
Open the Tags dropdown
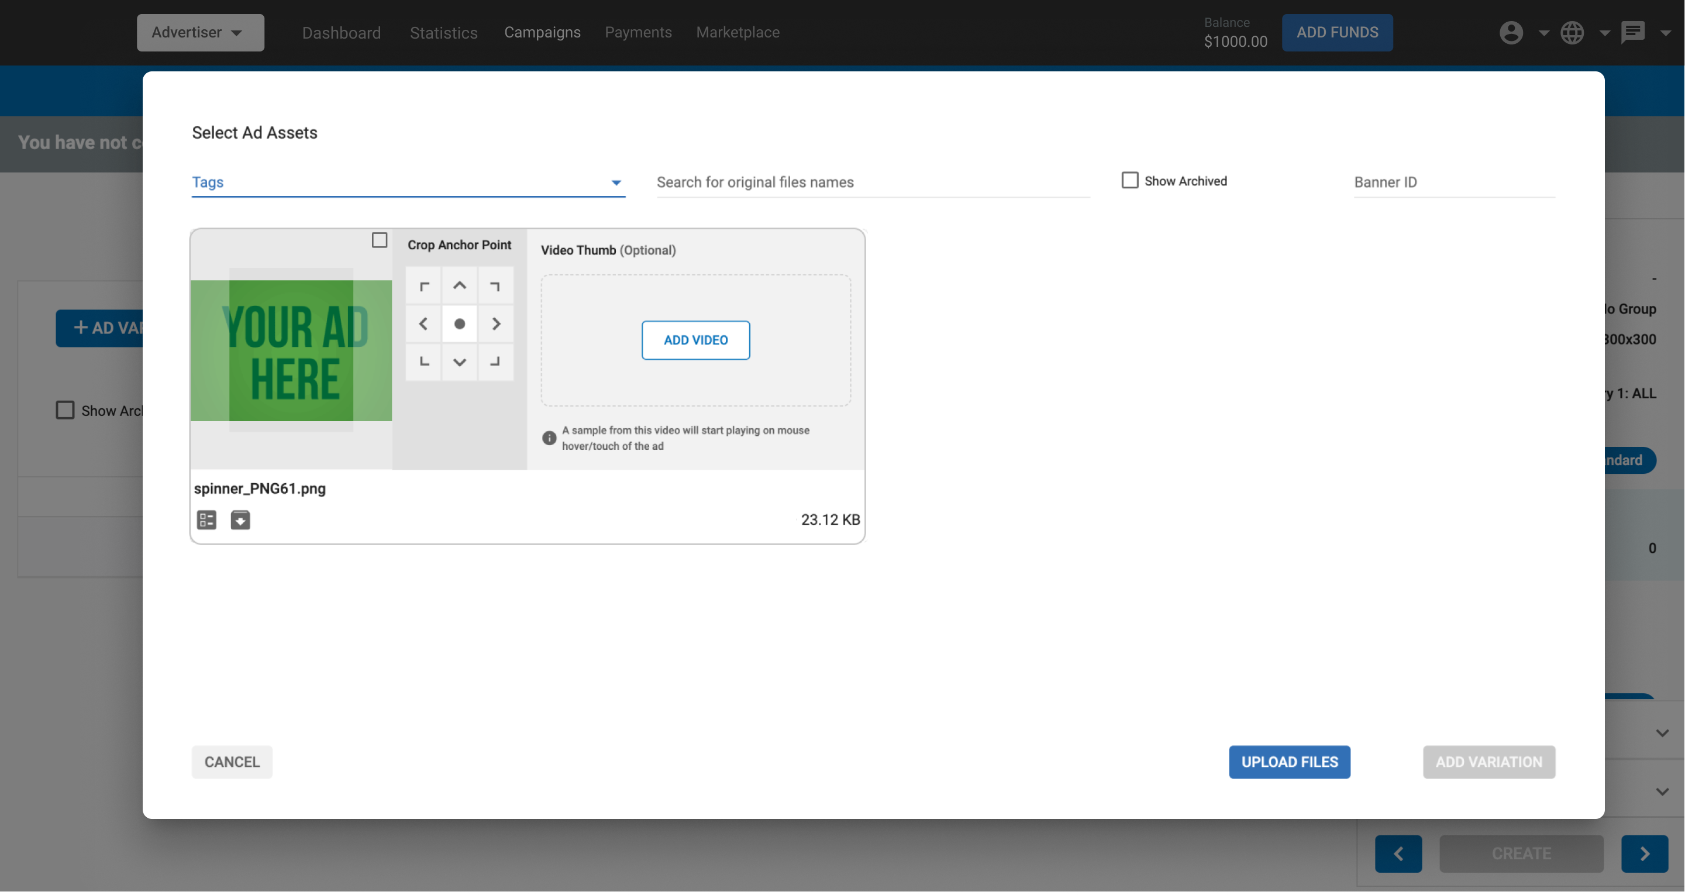pyautogui.click(x=408, y=183)
